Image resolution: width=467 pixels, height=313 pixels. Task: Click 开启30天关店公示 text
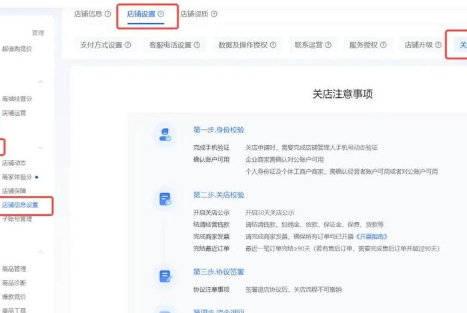(270, 212)
